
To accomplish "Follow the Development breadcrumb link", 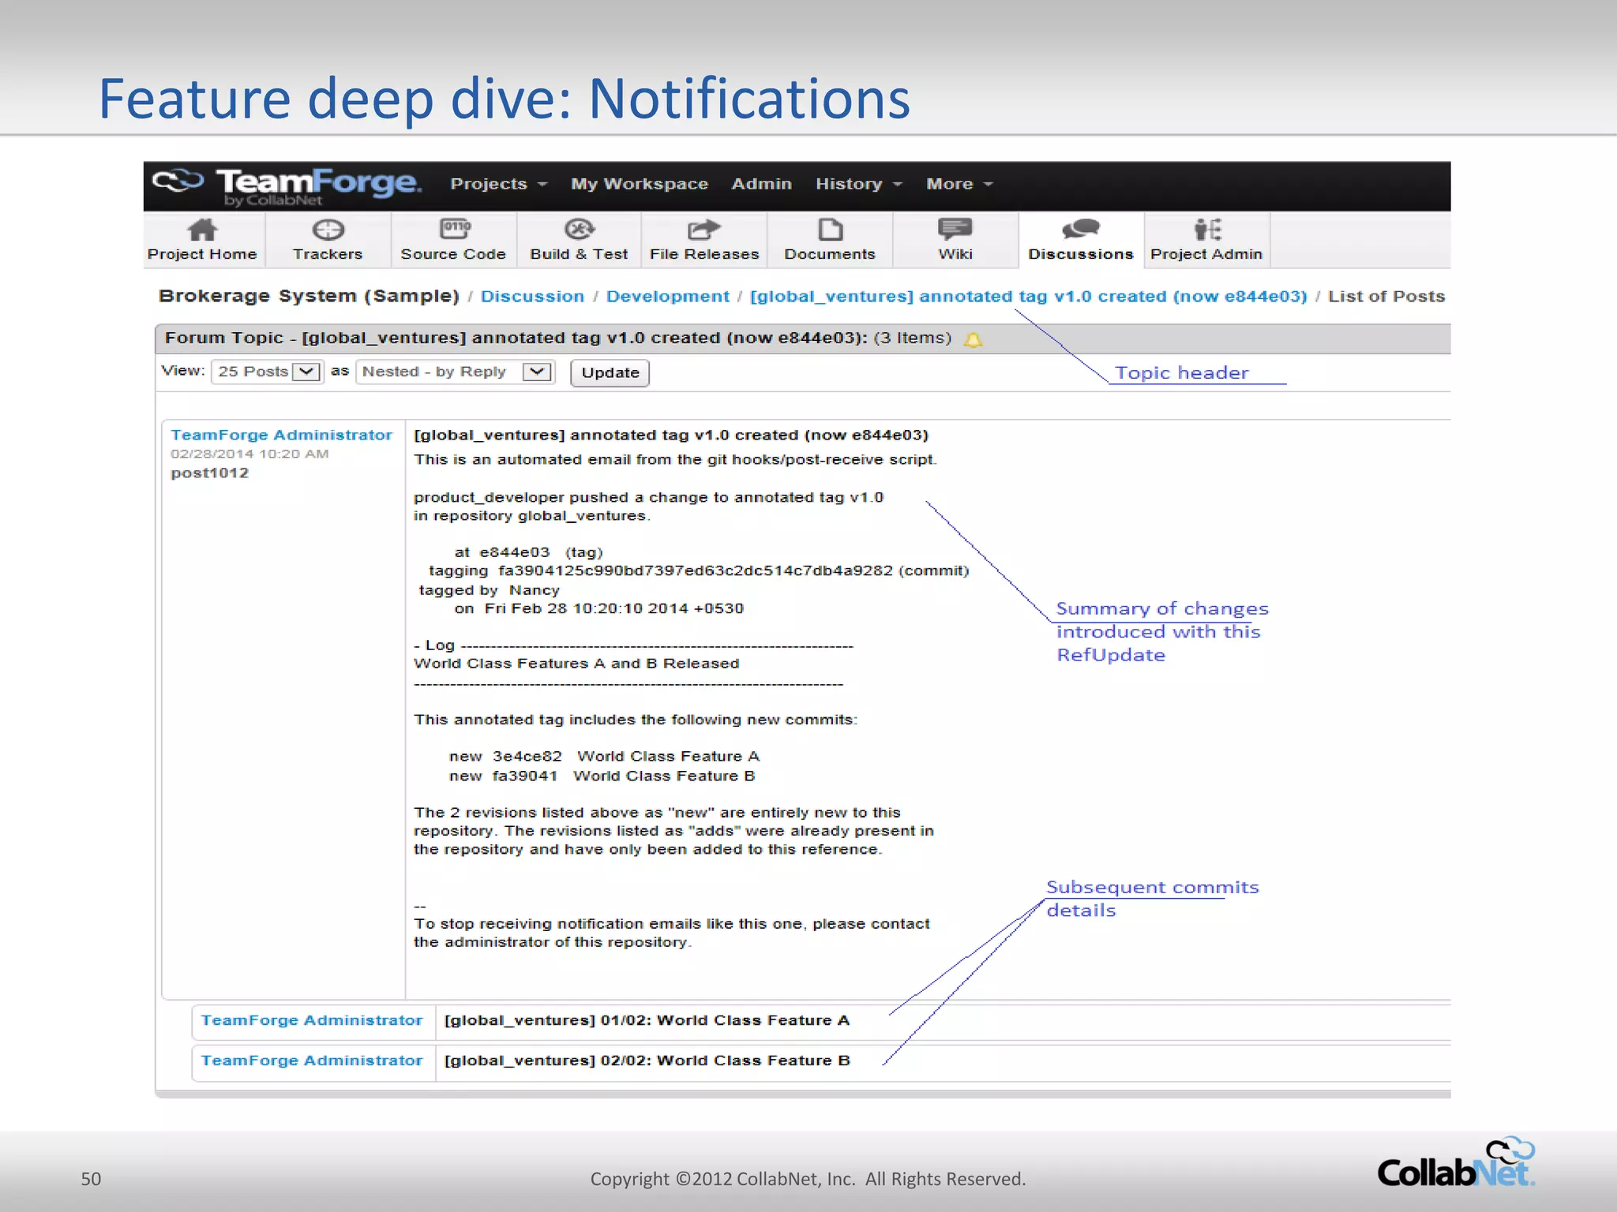I will pos(668,297).
